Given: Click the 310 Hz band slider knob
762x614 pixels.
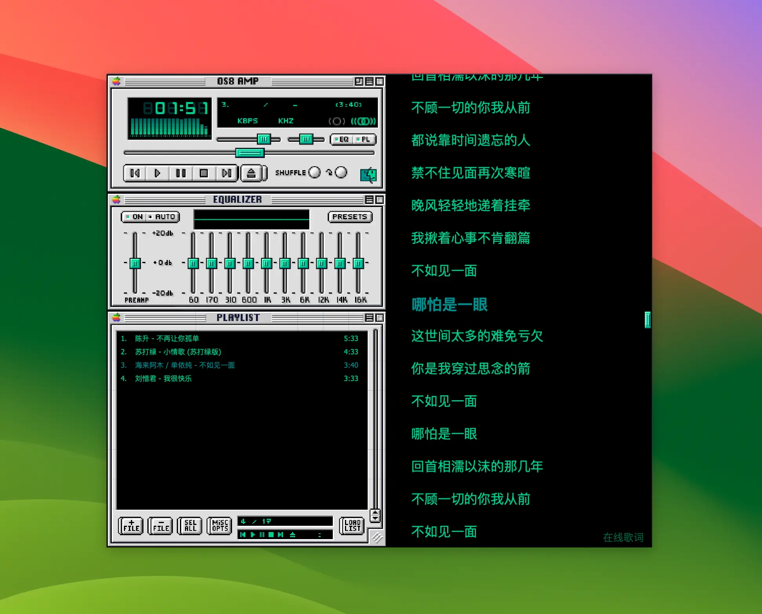Looking at the screenshot, I should (x=230, y=263).
